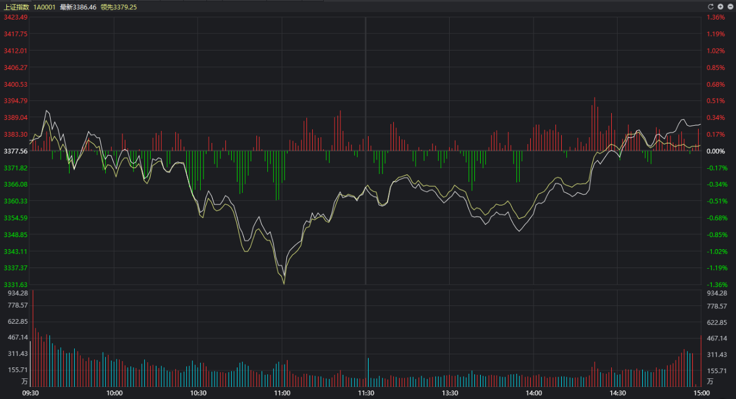Click the 3400.53 price axis label
The image size is (736, 399).
point(16,84)
